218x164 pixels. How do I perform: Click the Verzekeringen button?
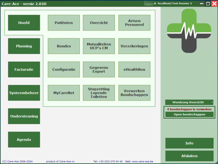click(134, 46)
